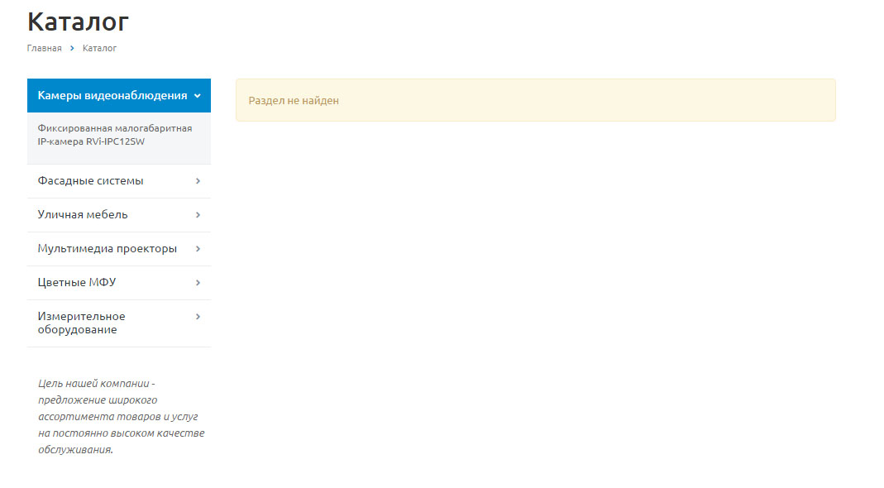Click the large Каталог page heading
This screenshot has width=884, height=488.
(78, 22)
